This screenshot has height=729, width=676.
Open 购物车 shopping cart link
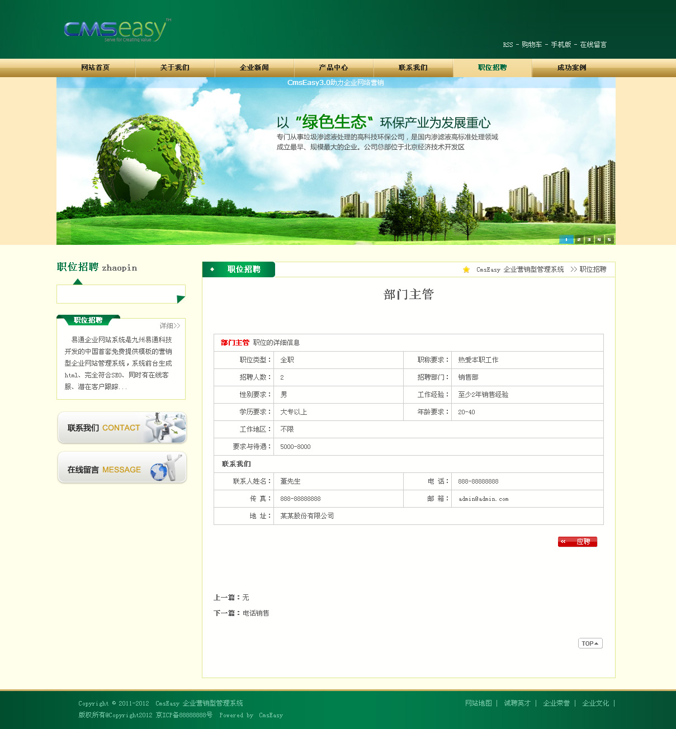pyautogui.click(x=531, y=45)
